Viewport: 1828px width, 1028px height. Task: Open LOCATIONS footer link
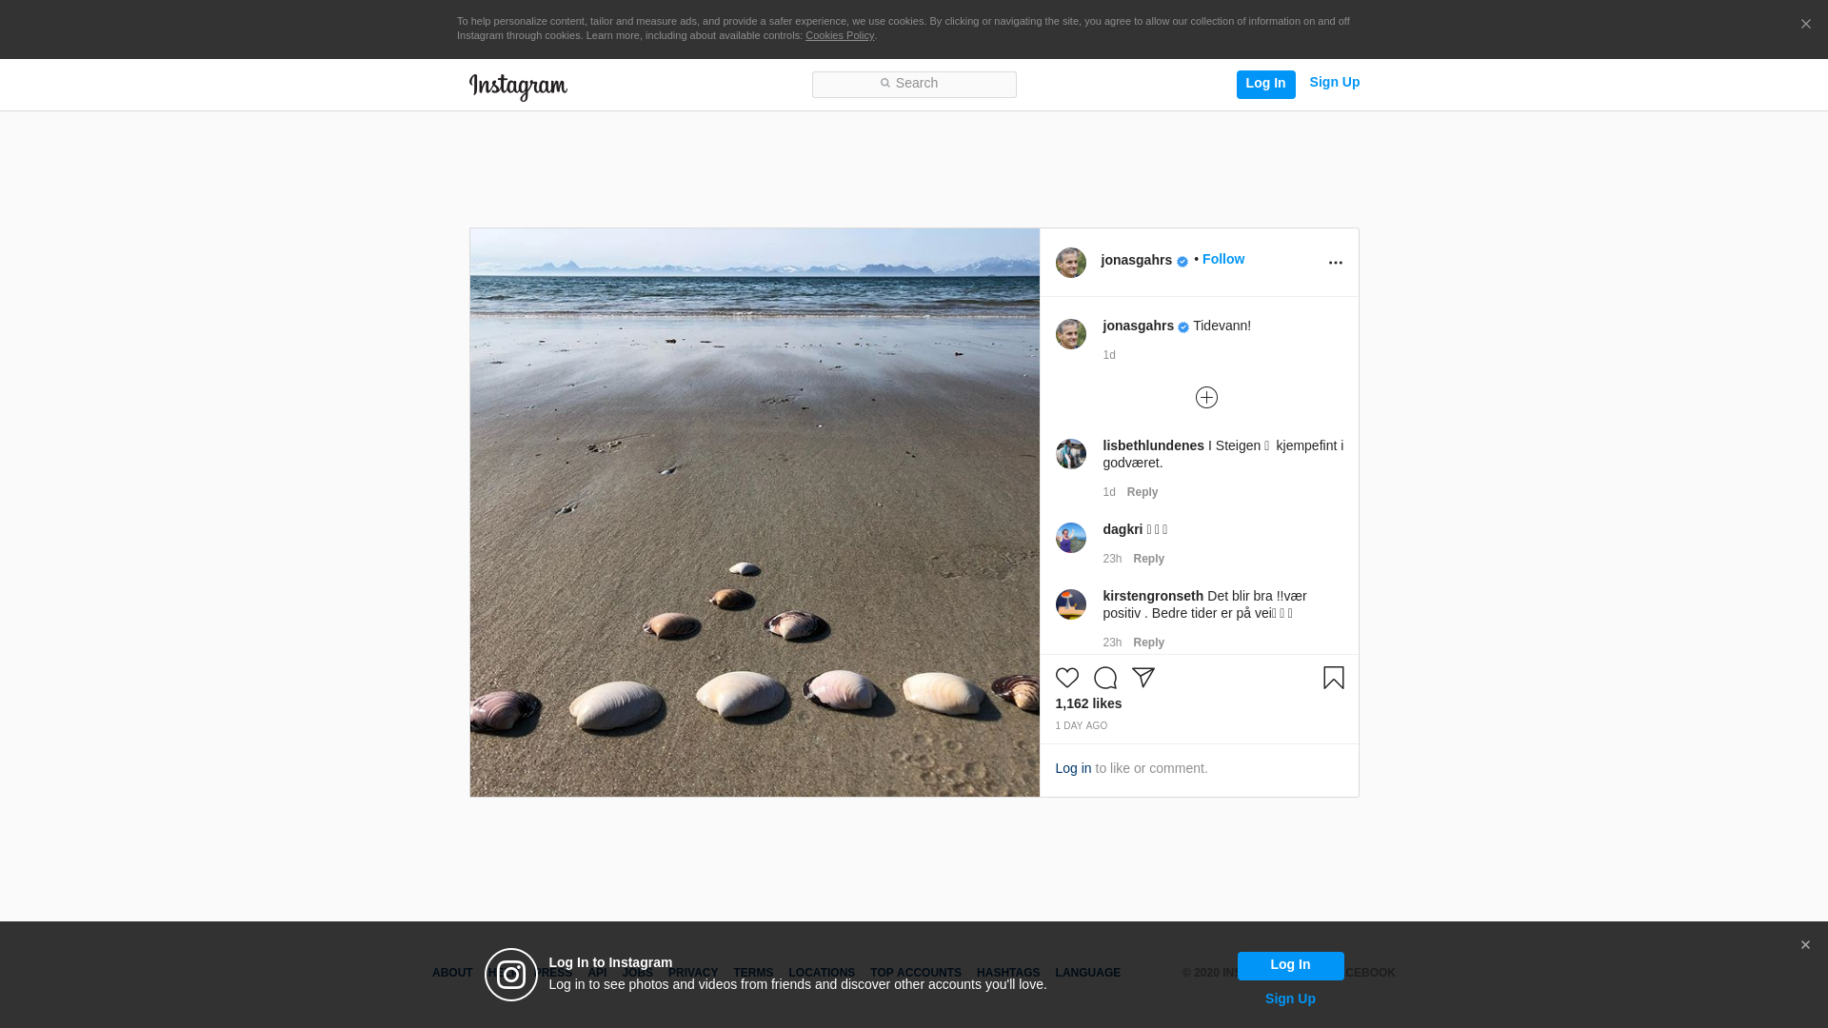pos(822,973)
